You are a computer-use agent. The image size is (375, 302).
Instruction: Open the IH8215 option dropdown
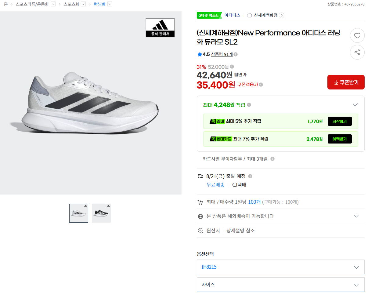pos(281,267)
